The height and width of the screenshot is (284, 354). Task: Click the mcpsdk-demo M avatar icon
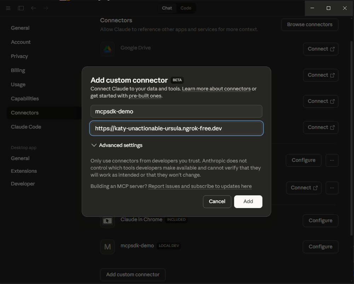point(108,247)
